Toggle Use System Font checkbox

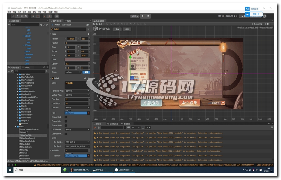coord(66,134)
